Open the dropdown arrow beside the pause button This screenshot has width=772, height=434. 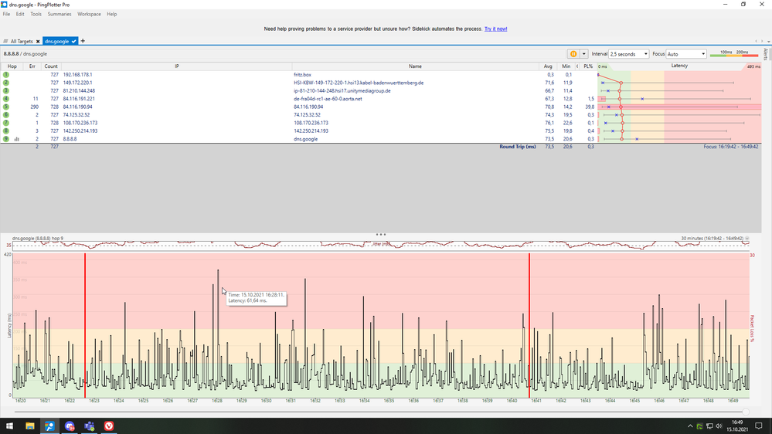pos(584,54)
